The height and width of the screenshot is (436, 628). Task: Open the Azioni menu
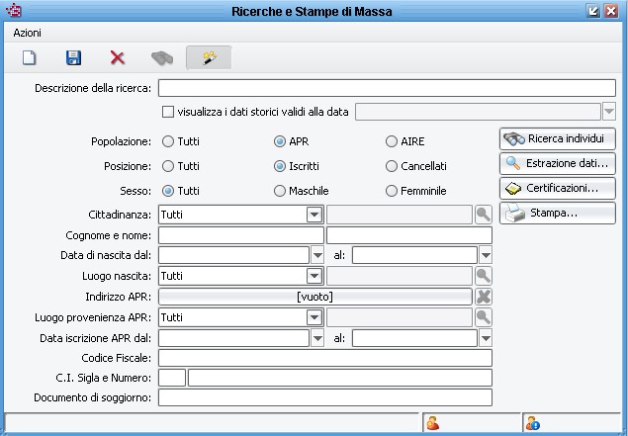click(27, 33)
